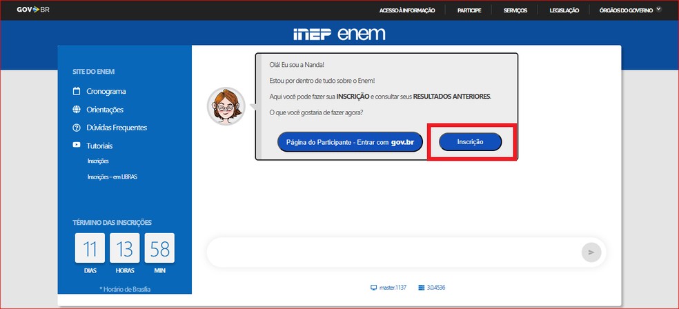Open the Orientações sidebar link
The width and height of the screenshot is (679, 309).
(105, 110)
